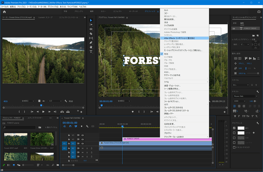
Task: Click the timeline snap magnet icon
Action: (x=70, y=126)
